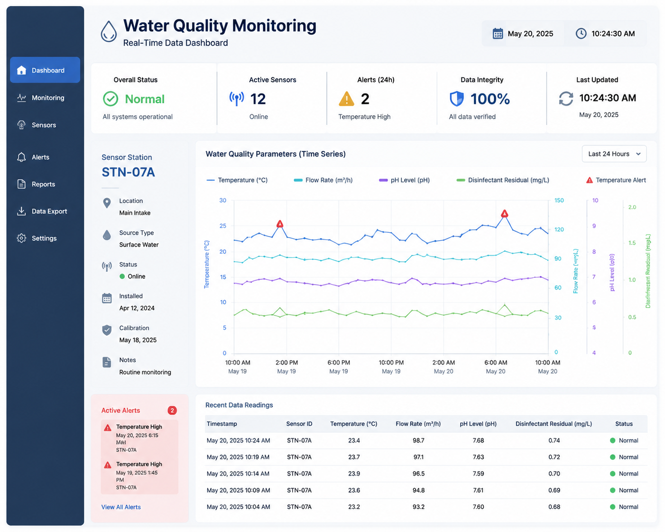
Task: Open the Alerts page from sidebar
Action: click(x=45, y=157)
